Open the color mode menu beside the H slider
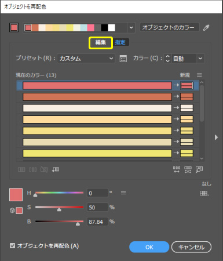This screenshot has width=223, height=261. click(123, 193)
